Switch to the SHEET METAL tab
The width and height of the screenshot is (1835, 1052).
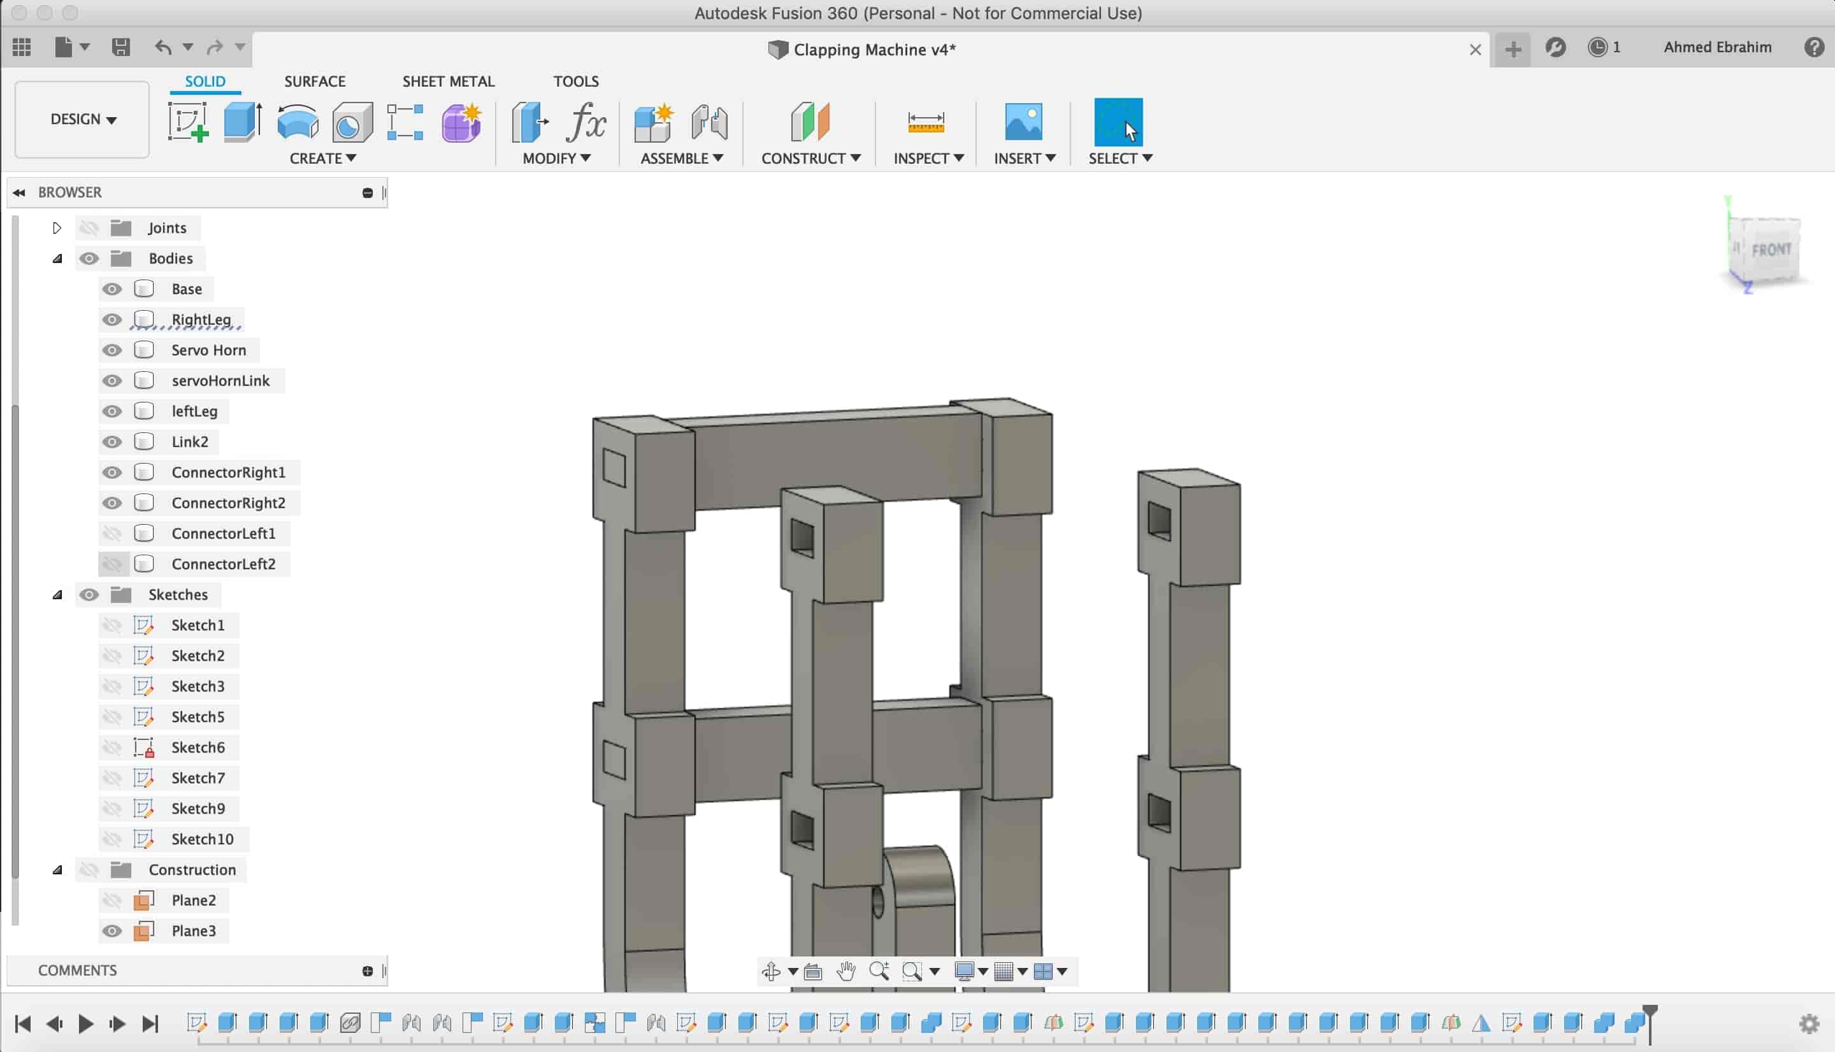pyautogui.click(x=449, y=81)
